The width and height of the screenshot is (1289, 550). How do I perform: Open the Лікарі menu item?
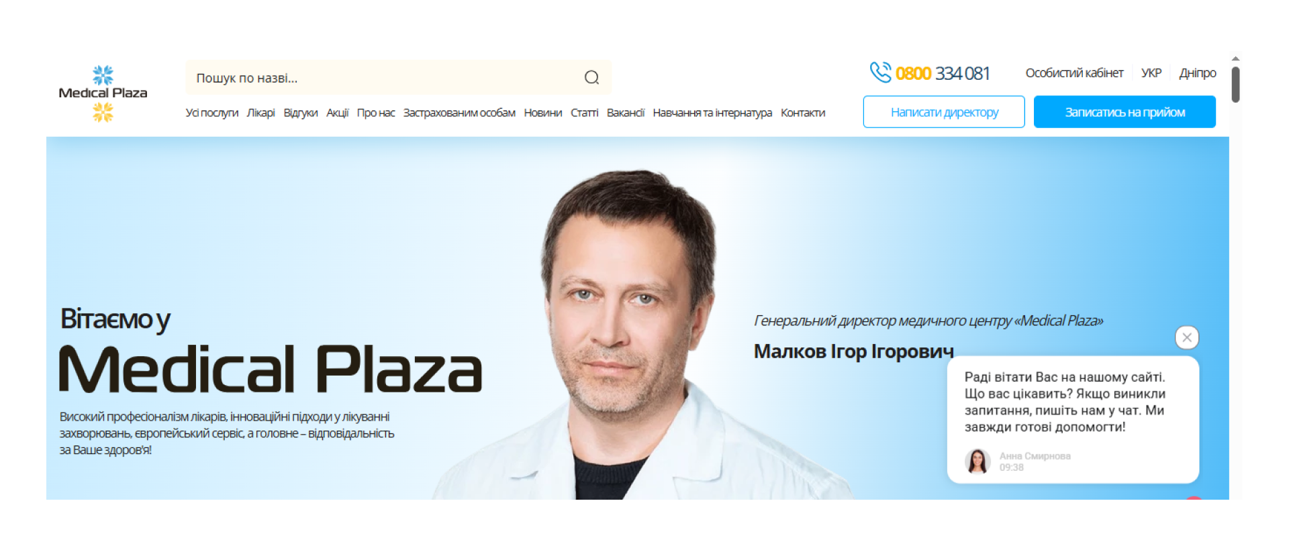click(261, 113)
